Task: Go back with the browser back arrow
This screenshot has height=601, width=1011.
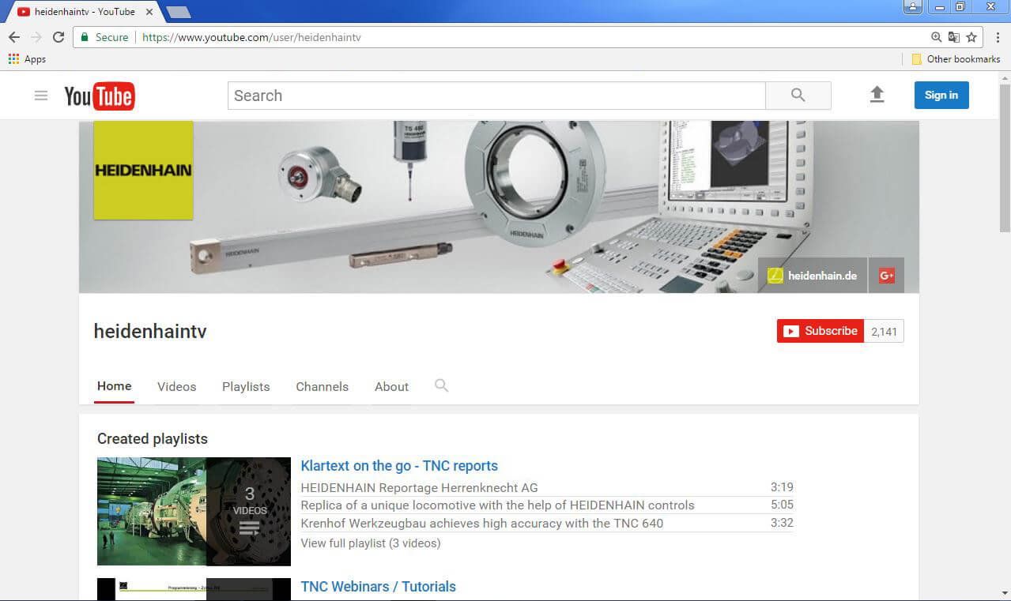Action: [x=14, y=37]
